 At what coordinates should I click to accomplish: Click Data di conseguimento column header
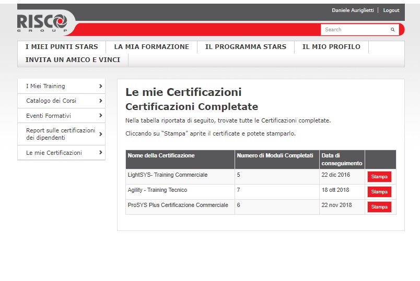[x=342, y=160]
